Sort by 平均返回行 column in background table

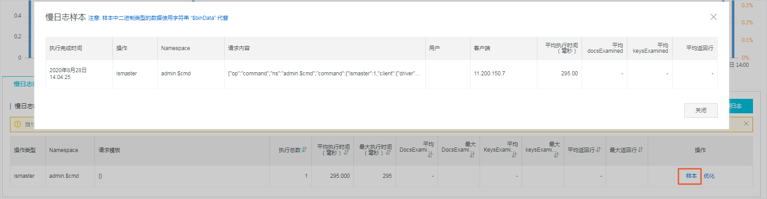point(598,150)
